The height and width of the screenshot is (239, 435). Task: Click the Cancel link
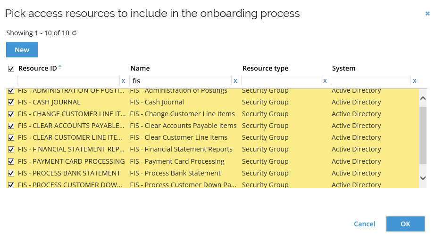[x=365, y=224]
